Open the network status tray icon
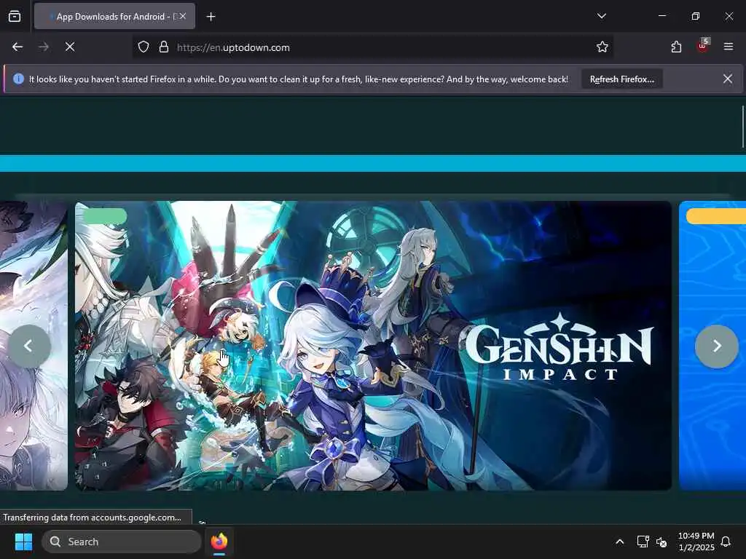 [x=643, y=542]
